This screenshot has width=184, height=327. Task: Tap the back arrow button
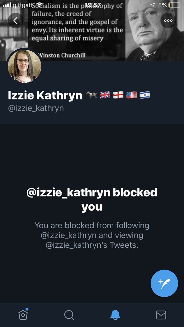16,20
